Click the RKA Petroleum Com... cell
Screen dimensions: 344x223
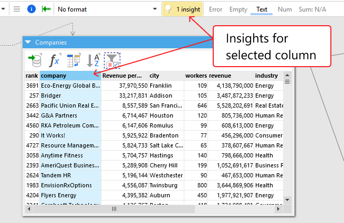click(70, 125)
